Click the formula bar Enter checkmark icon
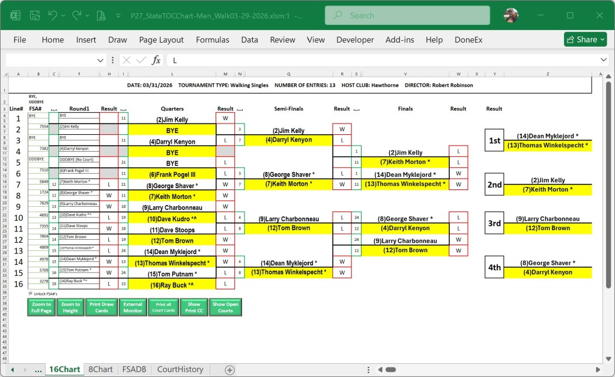 tap(141, 60)
